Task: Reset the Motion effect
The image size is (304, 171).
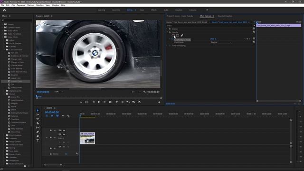Action: coord(254,28)
